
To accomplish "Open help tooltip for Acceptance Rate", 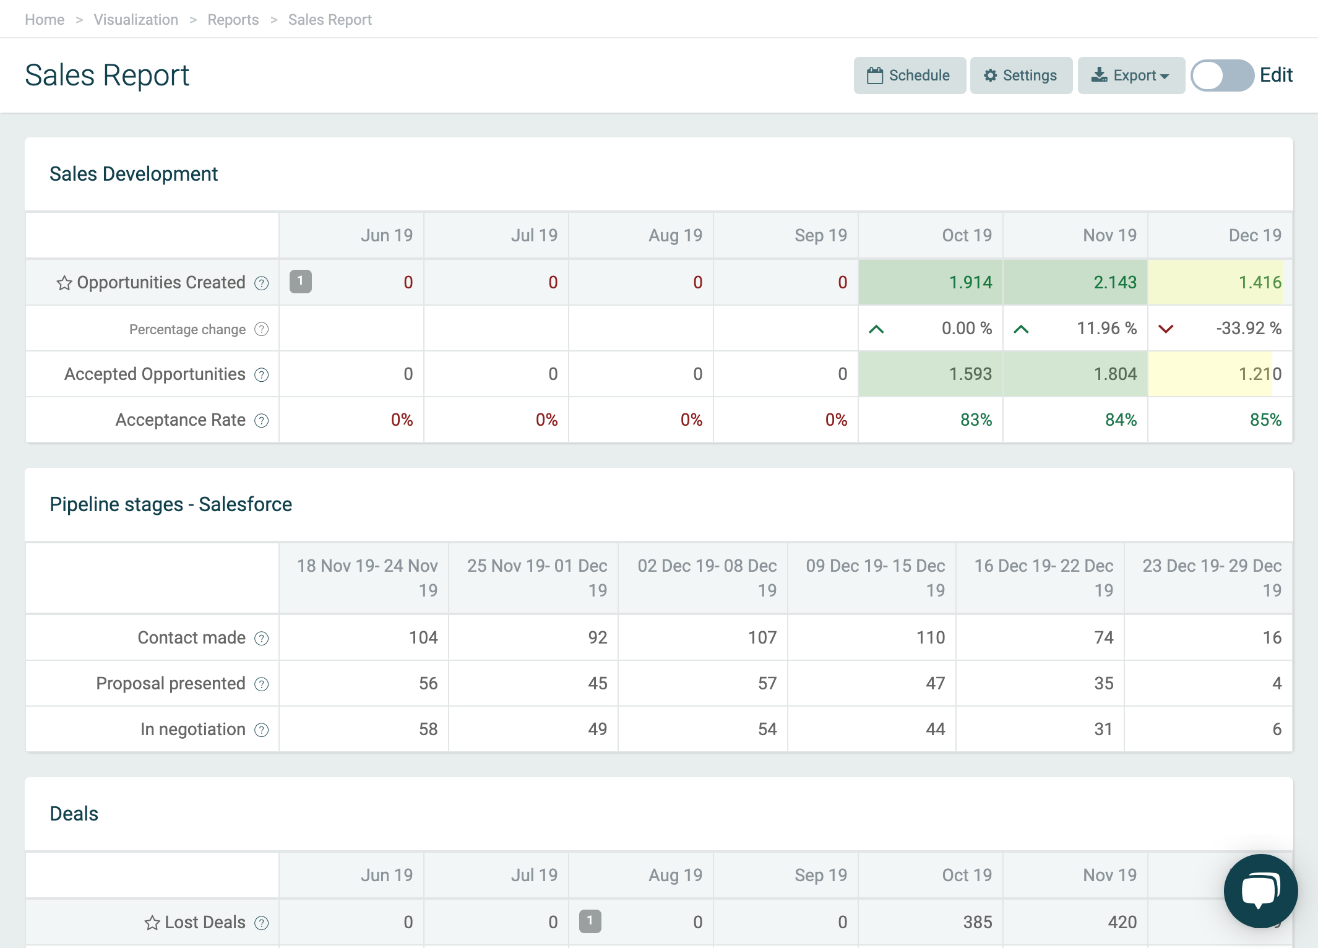I will [262, 421].
